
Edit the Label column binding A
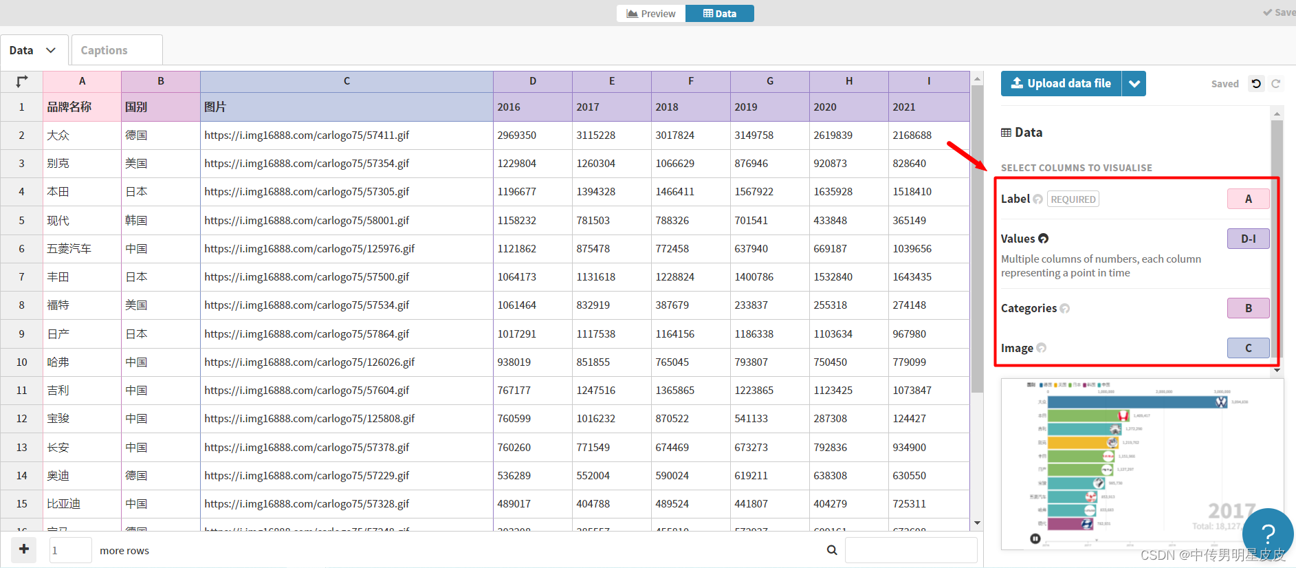pyautogui.click(x=1249, y=199)
